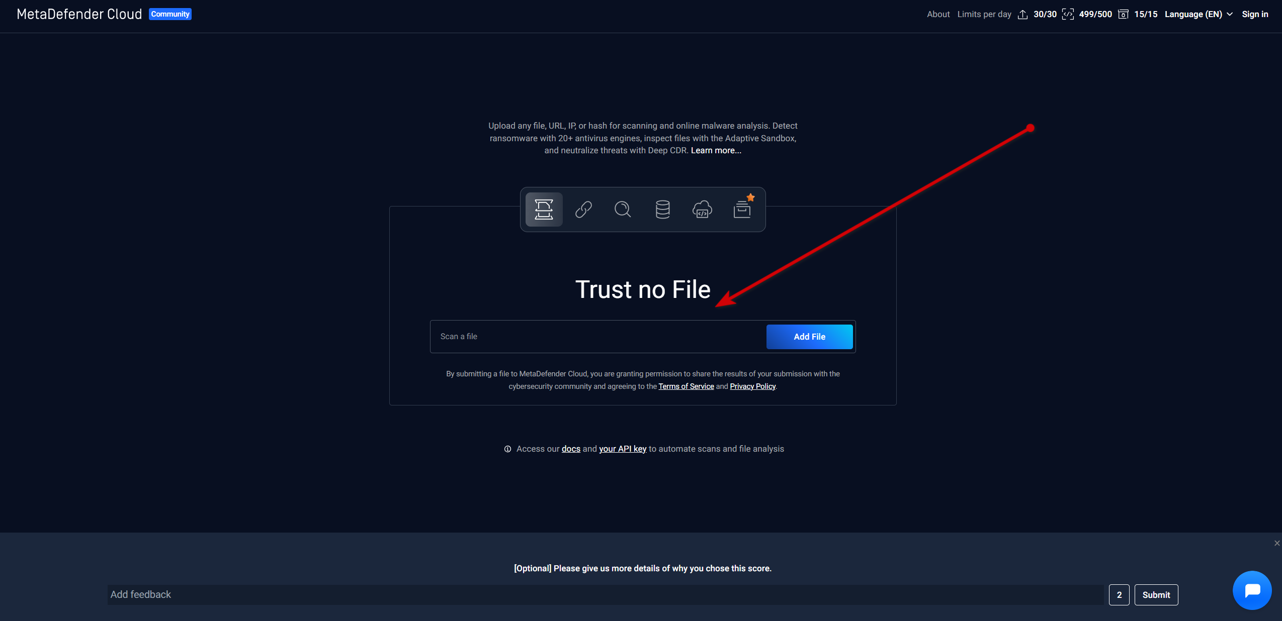This screenshot has height=621, width=1282.
Task: Select the database stack tab icon
Action: pyautogui.click(x=662, y=210)
